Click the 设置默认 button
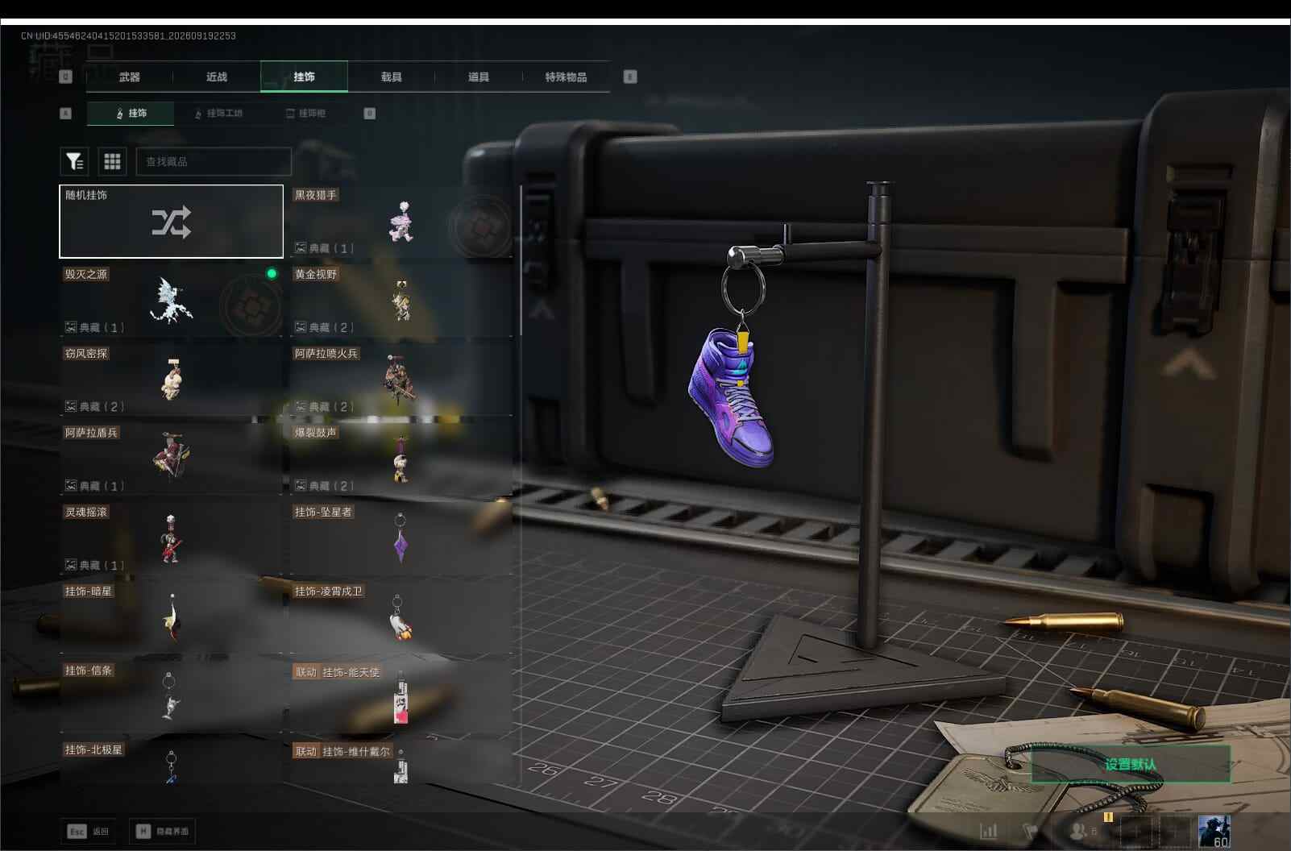1291x851 pixels. 1131,764
